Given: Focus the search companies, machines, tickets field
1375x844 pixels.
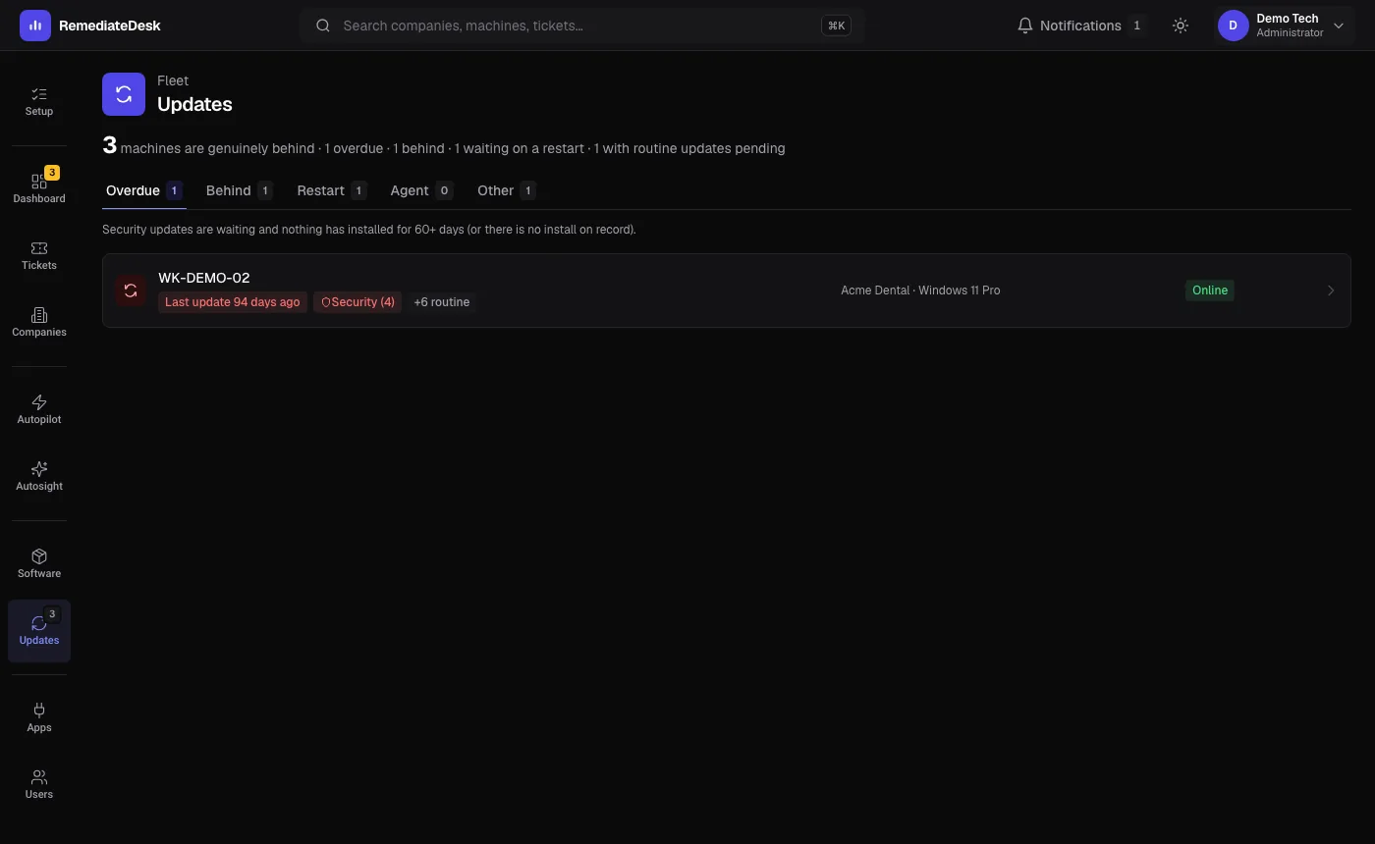Looking at the screenshot, I should [581, 26].
